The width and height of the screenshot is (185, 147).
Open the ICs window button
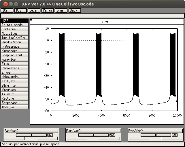(7, 10)
